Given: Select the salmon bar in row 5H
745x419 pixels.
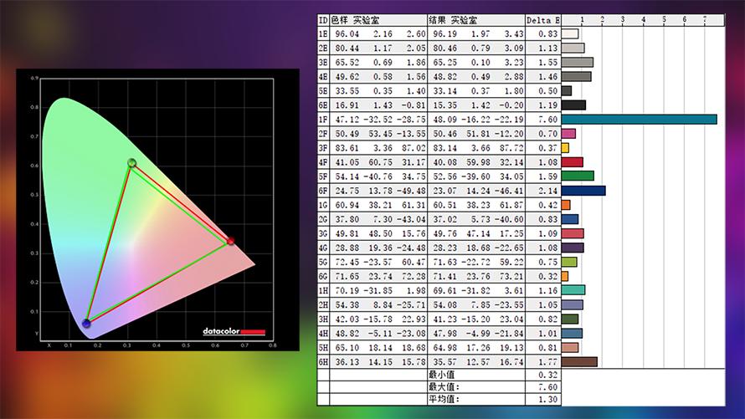Looking at the screenshot, I should 570,347.
